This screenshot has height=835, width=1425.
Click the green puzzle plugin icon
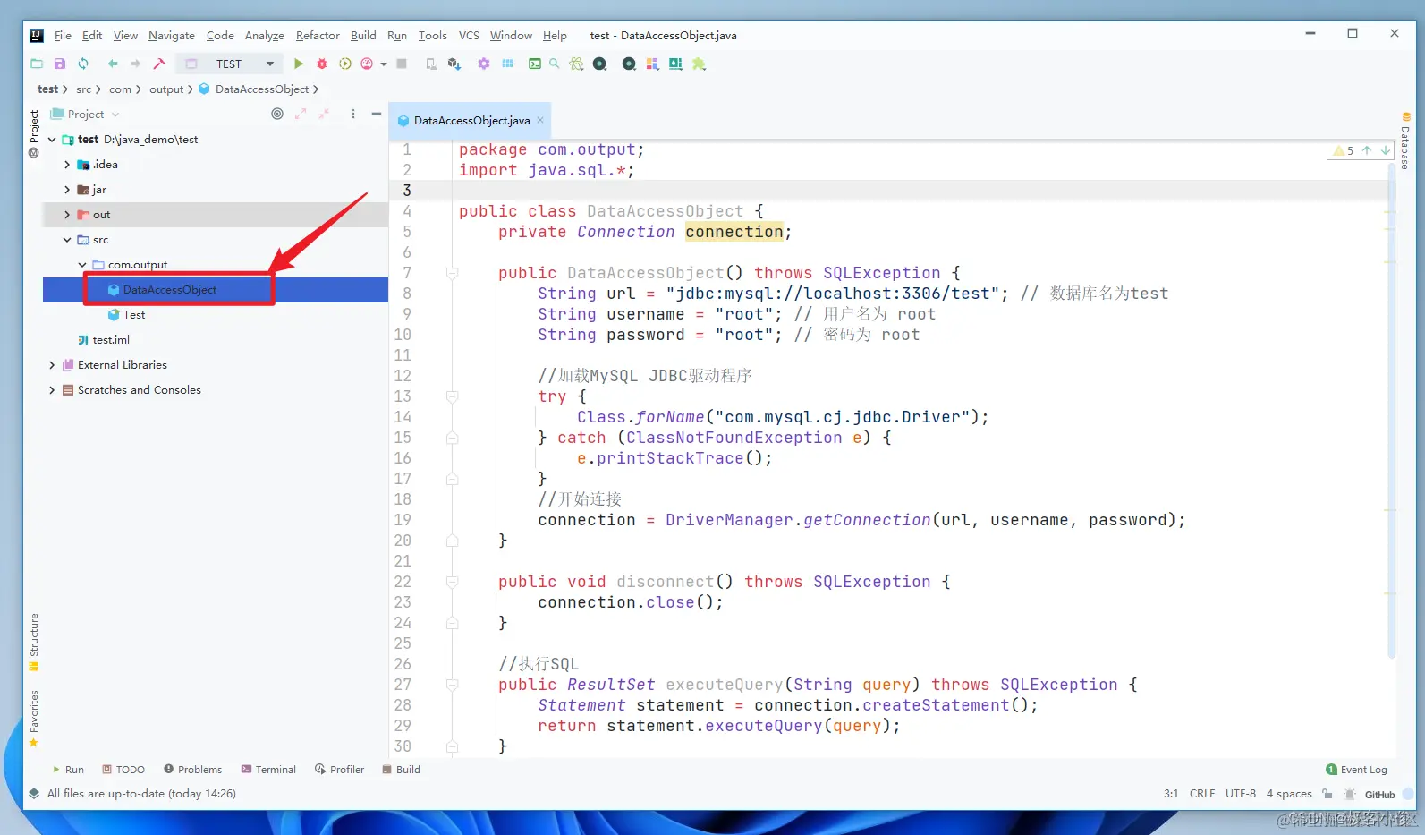click(699, 64)
